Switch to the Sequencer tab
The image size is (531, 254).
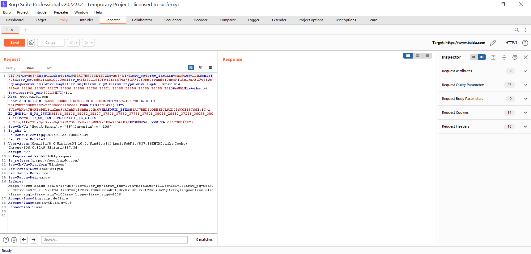click(x=173, y=20)
